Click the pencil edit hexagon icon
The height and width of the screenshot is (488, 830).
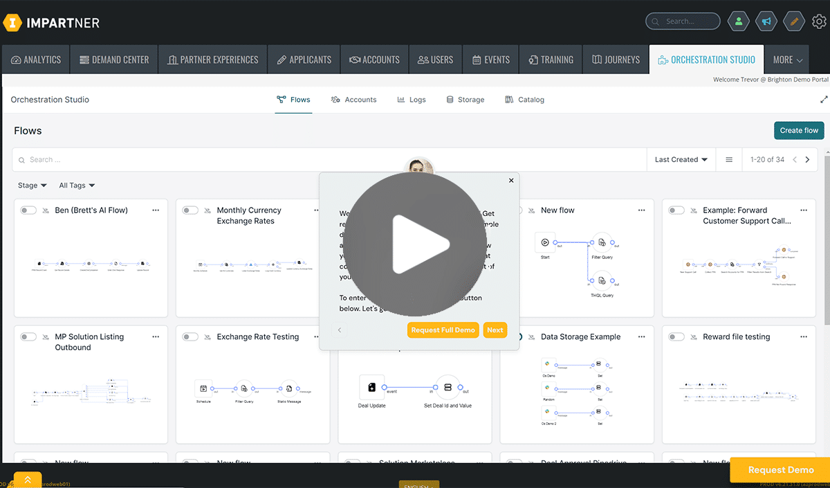[794, 21]
